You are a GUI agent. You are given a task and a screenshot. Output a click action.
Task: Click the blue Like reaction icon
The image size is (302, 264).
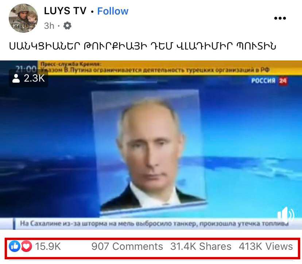(x=15, y=246)
